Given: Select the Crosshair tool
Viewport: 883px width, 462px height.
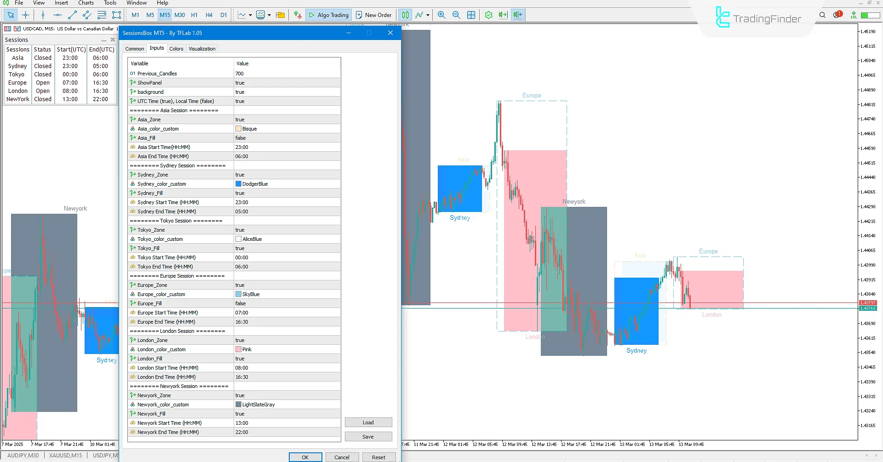Looking at the screenshot, I should point(26,15).
